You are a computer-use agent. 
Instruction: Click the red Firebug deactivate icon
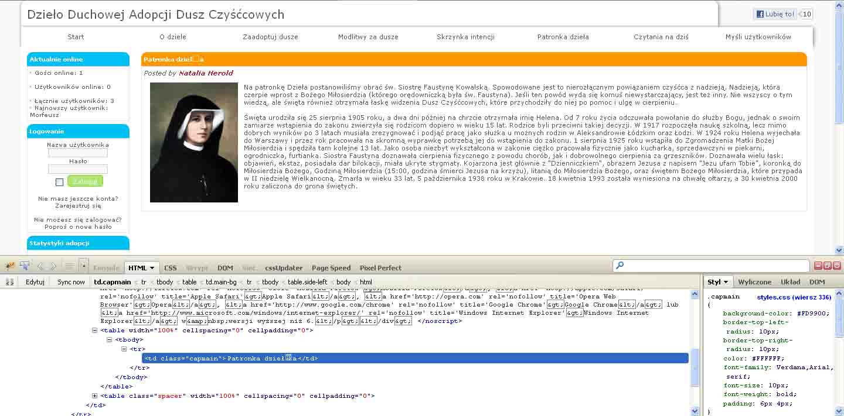836,266
